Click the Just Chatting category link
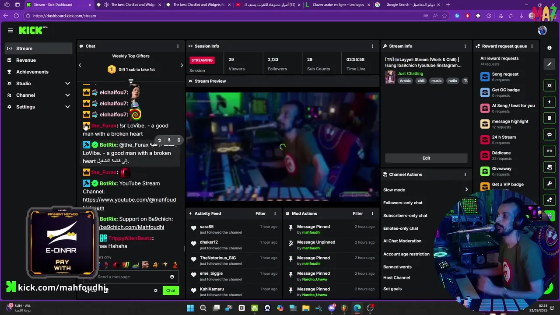 (410, 73)
